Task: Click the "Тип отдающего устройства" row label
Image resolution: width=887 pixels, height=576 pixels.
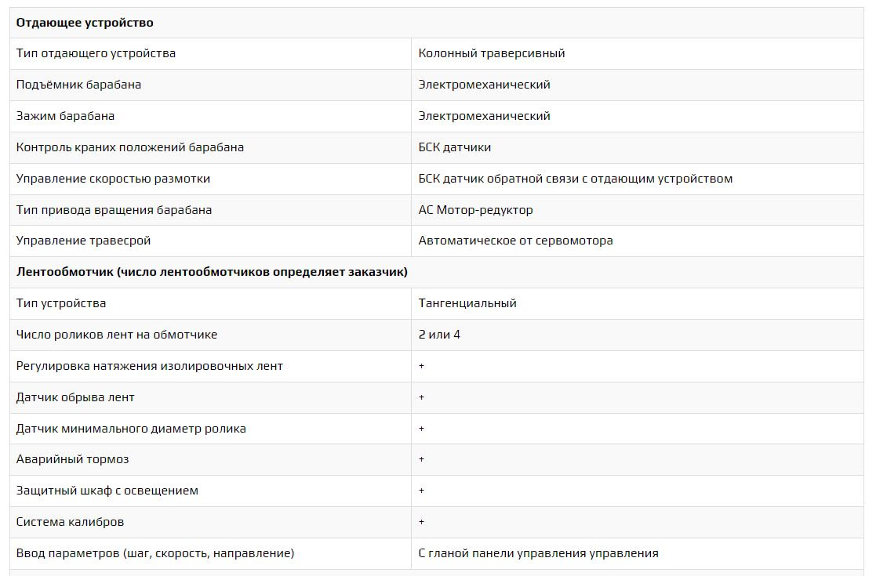Action: [x=96, y=53]
